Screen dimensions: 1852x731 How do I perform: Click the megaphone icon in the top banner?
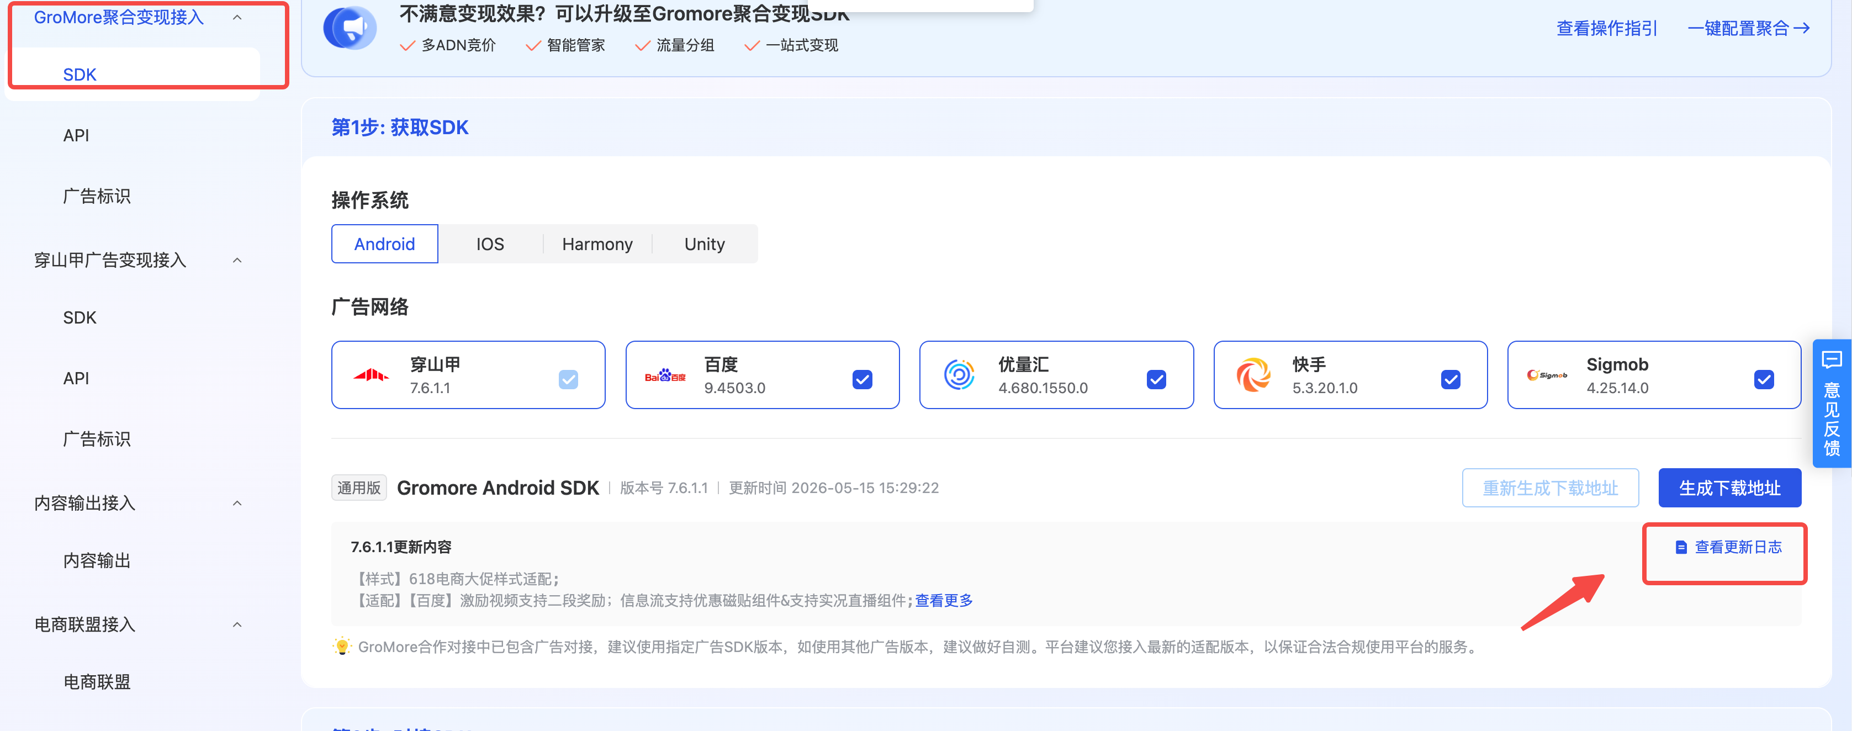point(350,28)
